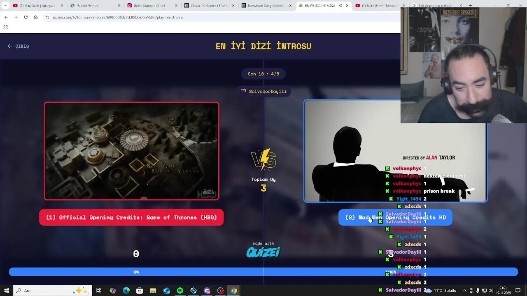Open Task View on the taskbar
The height and width of the screenshot is (296, 527).
(99, 291)
